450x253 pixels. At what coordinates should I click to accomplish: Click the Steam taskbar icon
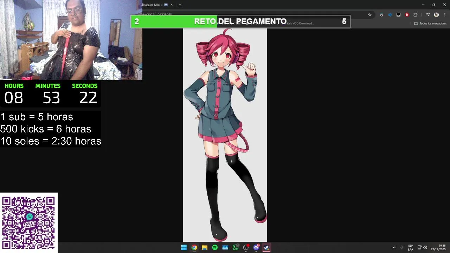click(x=266, y=248)
